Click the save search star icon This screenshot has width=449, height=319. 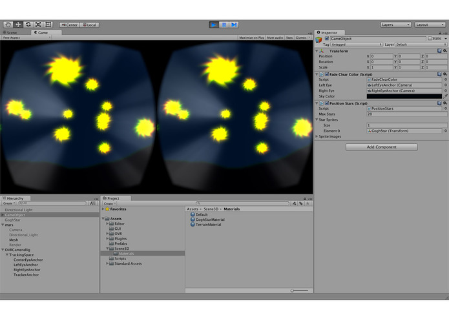click(308, 203)
